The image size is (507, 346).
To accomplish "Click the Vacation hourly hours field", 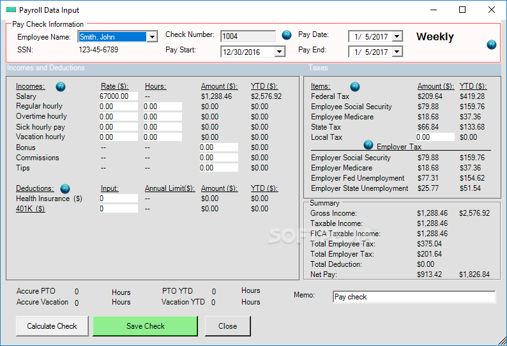I will 163,137.
